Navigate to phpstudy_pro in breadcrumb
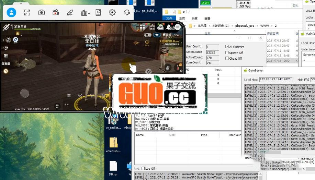This screenshot has width=315, height=180. 245,26
